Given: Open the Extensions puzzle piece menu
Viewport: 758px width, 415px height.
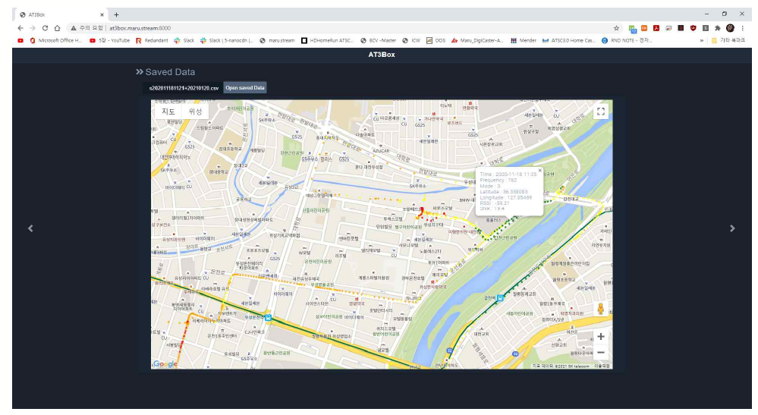Looking at the screenshot, I should coord(717,28).
